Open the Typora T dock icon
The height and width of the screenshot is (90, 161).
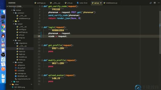3,64
